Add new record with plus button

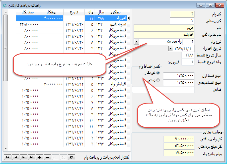click(40, 157)
